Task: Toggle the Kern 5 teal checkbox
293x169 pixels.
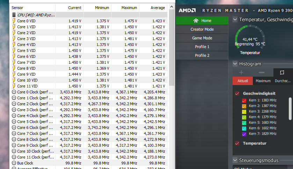Action: pyautogui.click(x=244, y=123)
